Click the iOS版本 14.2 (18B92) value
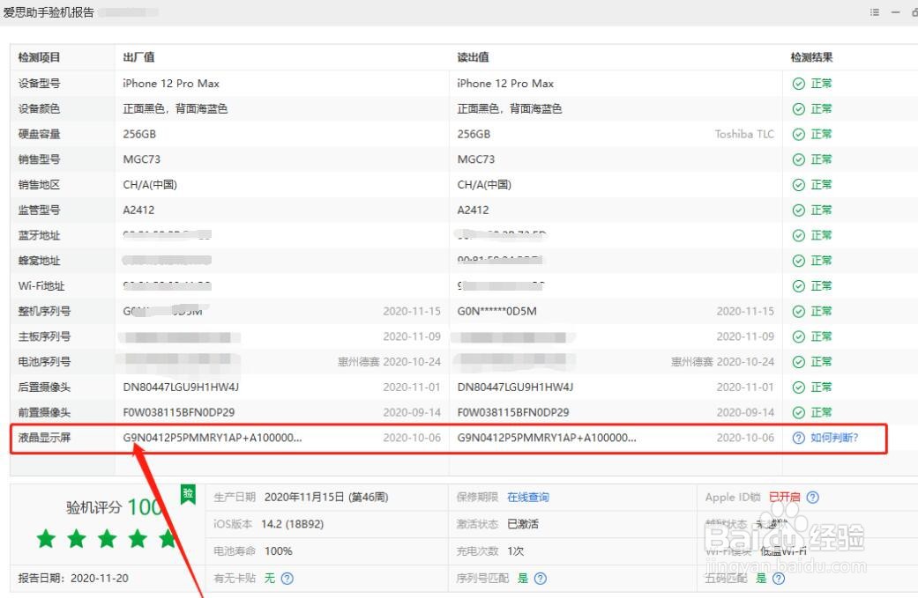The height and width of the screenshot is (598, 918). pyautogui.click(x=292, y=524)
